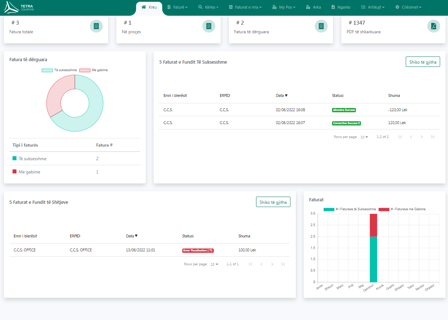Screen dimensions: 448x320
Task: Click the Corrective Success E status badge
Action: pyautogui.click(x=346, y=123)
